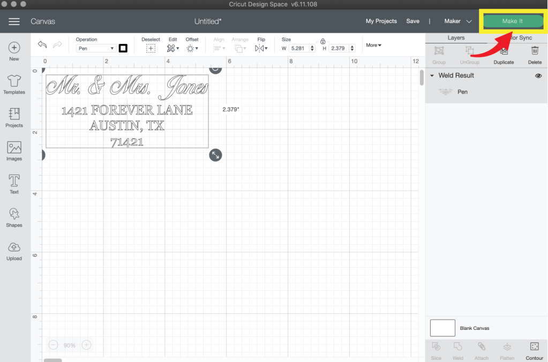The height and width of the screenshot is (362, 548).
Task: Click the Upload cloud icon
Action: pos(14,247)
